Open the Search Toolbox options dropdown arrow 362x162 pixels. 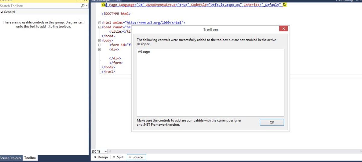(x=87, y=6)
